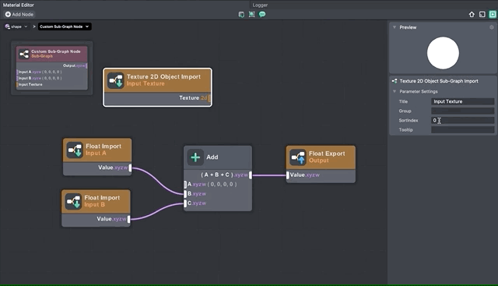Click the home icon in top right
The width and height of the screenshot is (498, 286).
coord(472,14)
